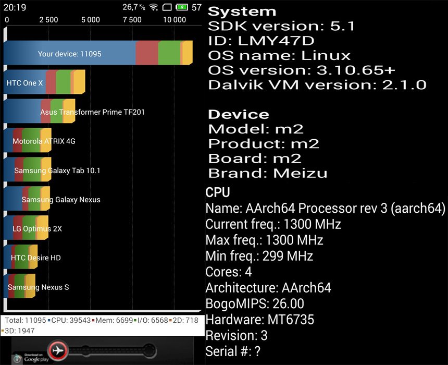This screenshot has height=365, width=448.
Task: Tap the 'Name: AArch64 Processor rev 3' line
Action: click(326, 209)
